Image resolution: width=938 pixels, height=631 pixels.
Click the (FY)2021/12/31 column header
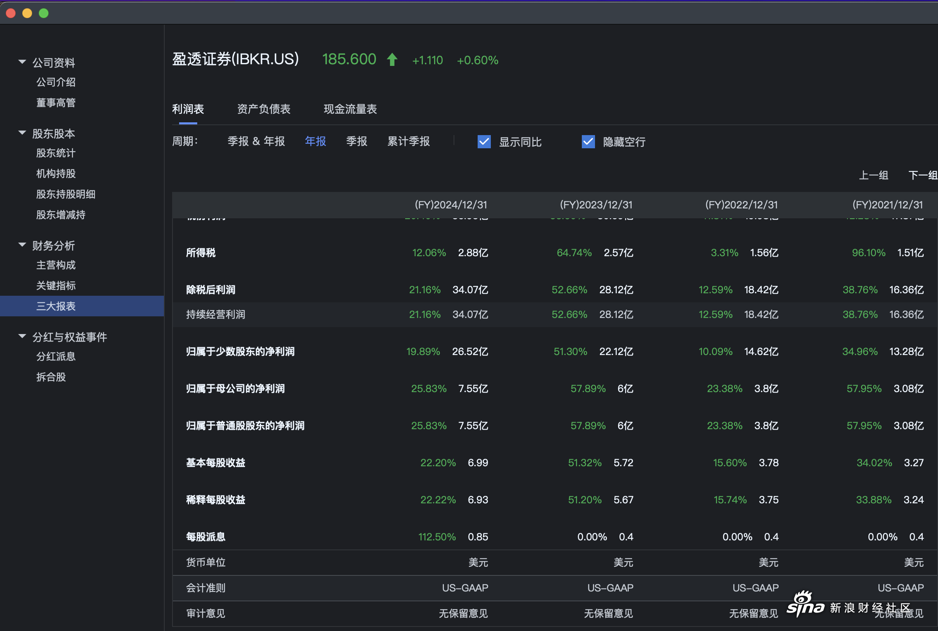pos(888,205)
